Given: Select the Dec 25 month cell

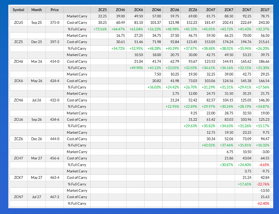Looking at the screenshot, I should [37, 42].
